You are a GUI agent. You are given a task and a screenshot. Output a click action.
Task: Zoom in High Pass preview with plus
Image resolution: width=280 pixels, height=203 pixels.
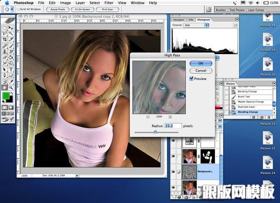pos(170,117)
